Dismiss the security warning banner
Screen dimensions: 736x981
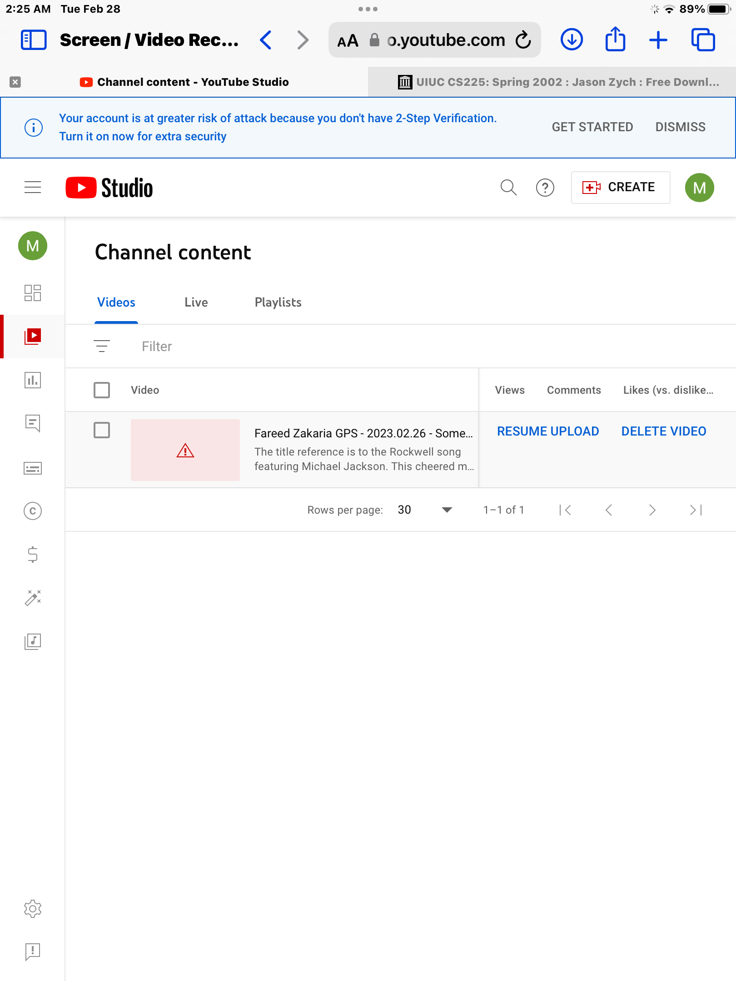[x=680, y=127]
